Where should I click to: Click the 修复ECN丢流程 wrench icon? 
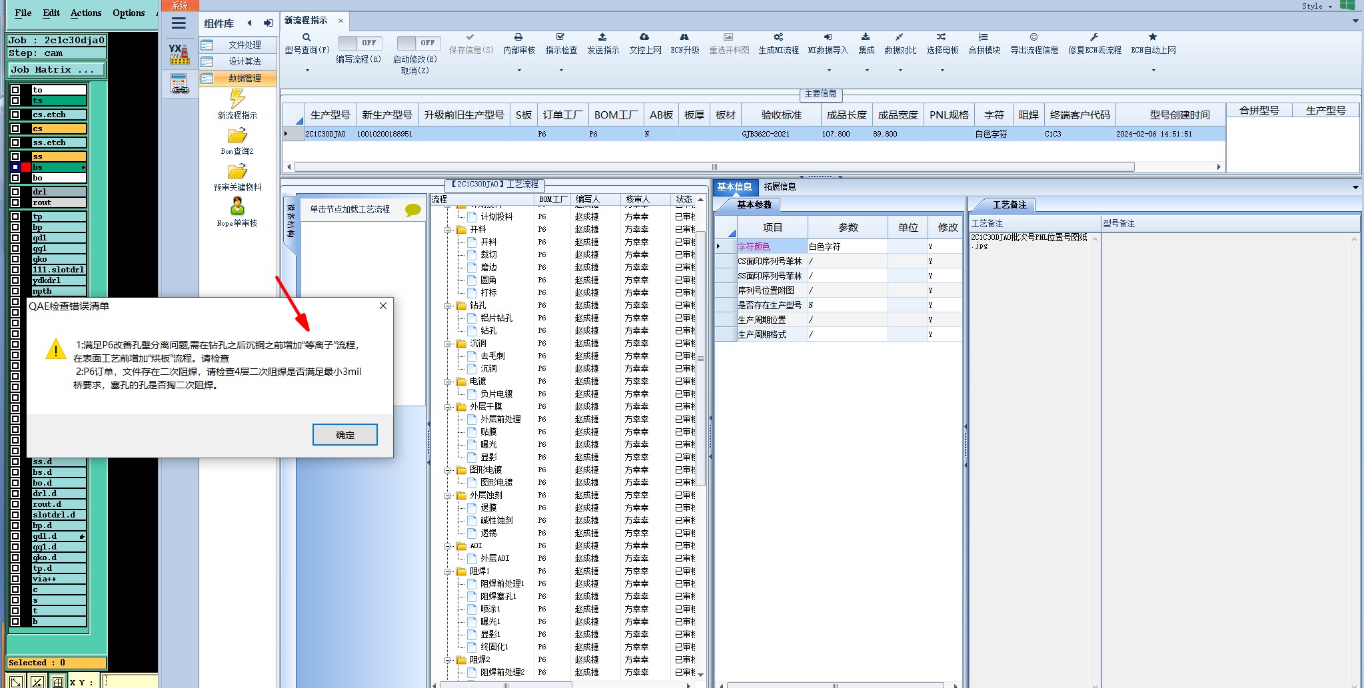click(1094, 37)
